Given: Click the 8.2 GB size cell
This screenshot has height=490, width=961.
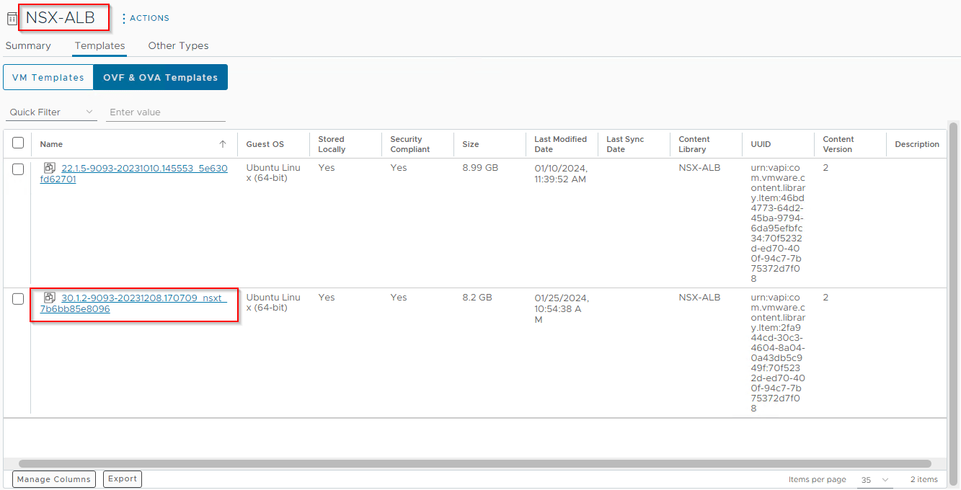Looking at the screenshot, I should (x=477, y=298).
